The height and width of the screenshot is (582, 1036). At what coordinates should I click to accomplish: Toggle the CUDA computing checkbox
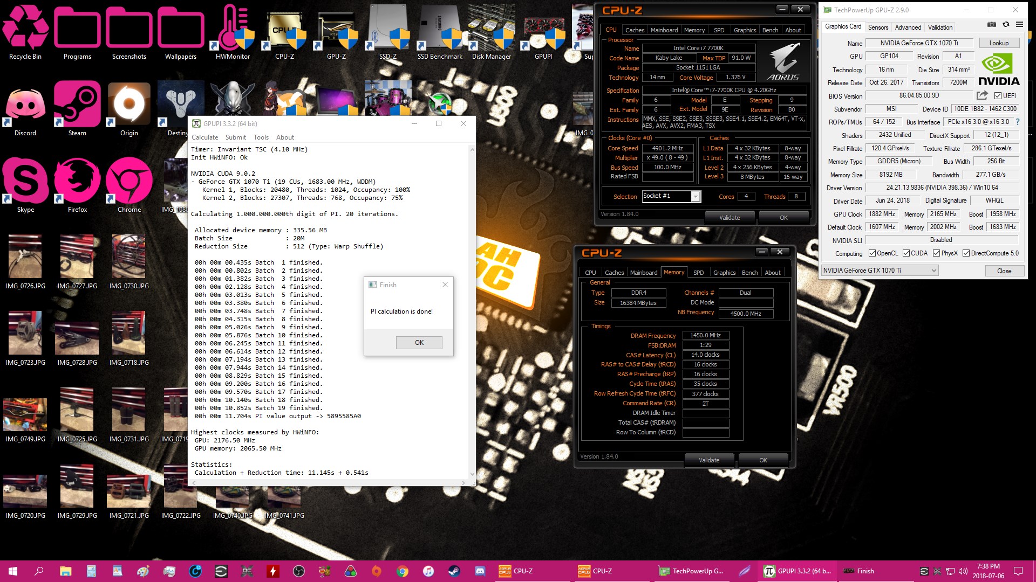coord(906,253)
